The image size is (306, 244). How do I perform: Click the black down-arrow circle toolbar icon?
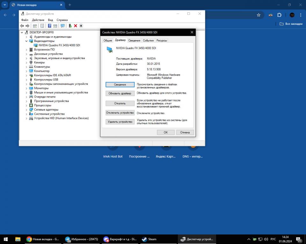pyautogui.click(x=81, y=26)
